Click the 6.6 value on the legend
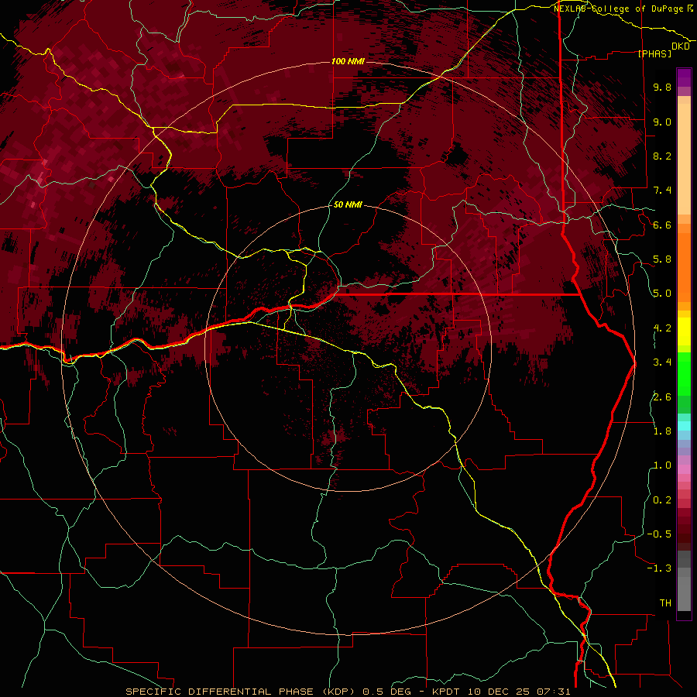 pos(662,225)
